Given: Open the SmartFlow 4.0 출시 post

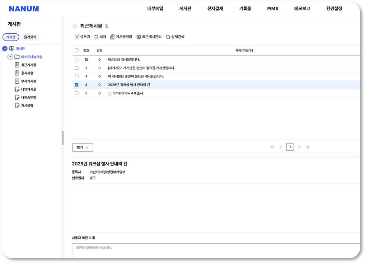Looking at the screenshot, I should (x=128, y=93).
